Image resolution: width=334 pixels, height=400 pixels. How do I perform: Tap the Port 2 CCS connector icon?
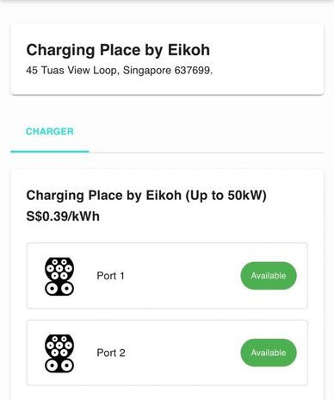pyautogui.click(x=59, y=353)
